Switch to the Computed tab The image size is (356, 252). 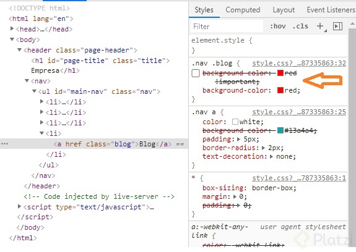click(x=243, y=10)
